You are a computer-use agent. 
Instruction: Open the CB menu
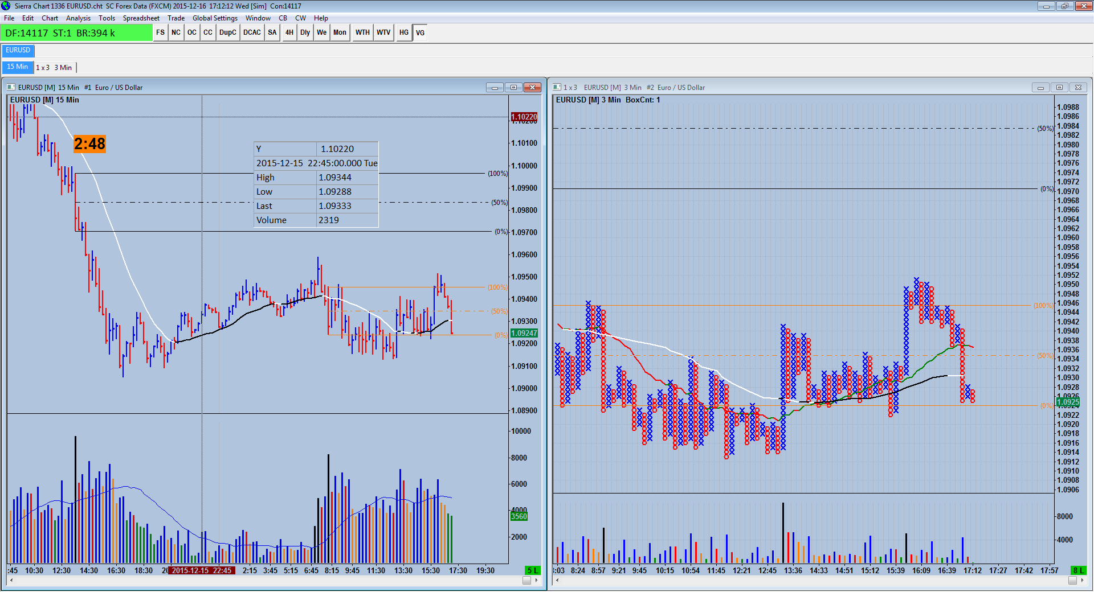click(x=283, y=18)
